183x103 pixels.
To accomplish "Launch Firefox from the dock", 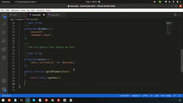I will click(x=46, y=100).
